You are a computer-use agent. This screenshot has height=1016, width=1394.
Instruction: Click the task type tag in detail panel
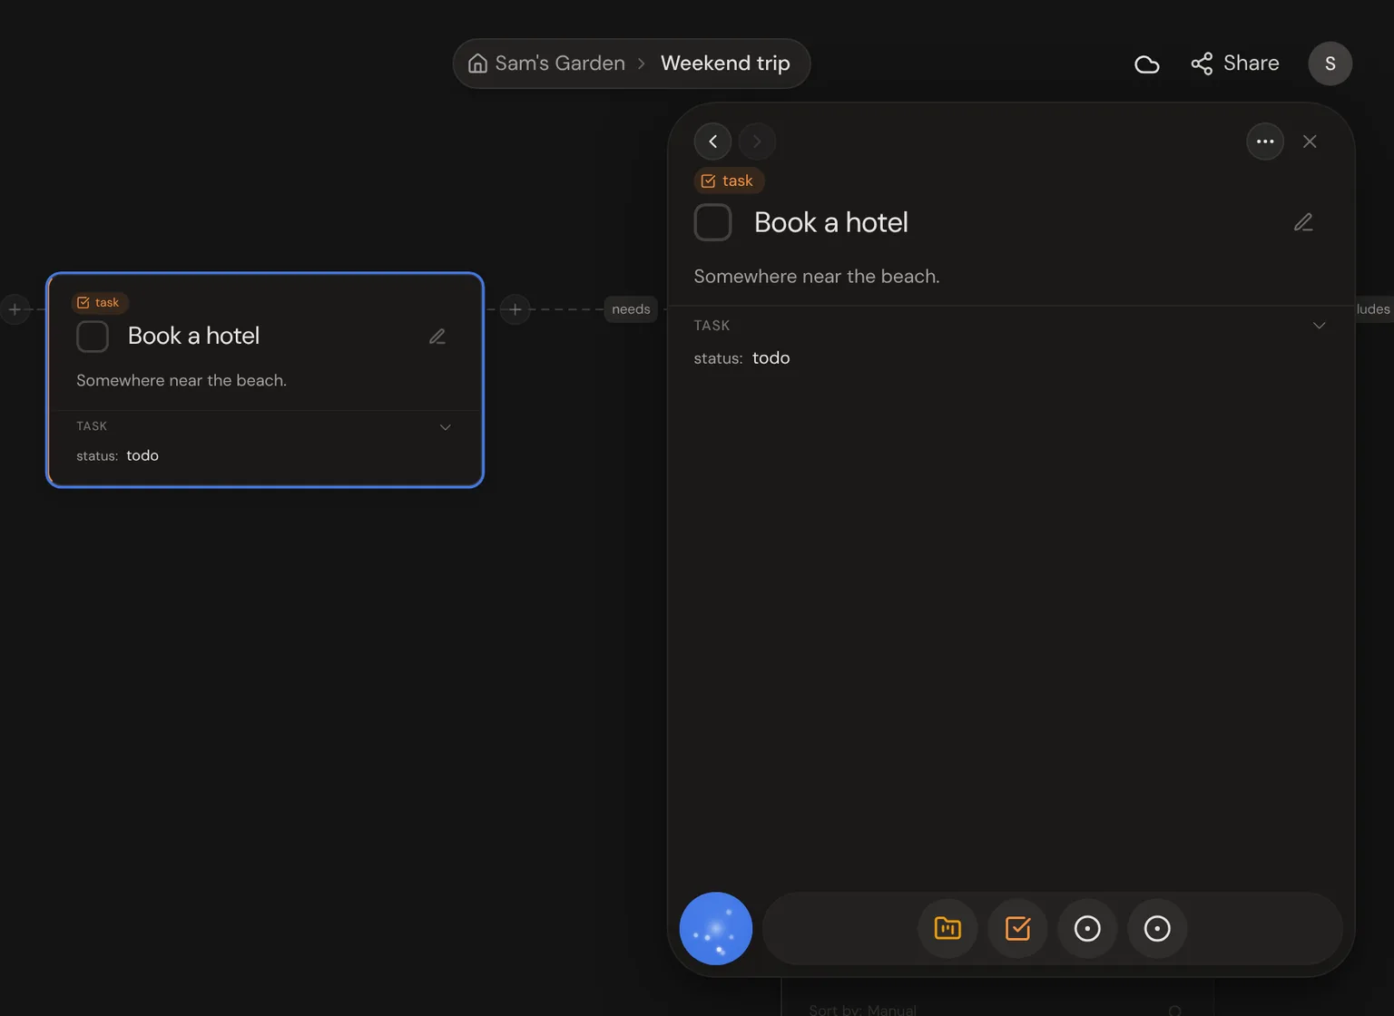click(x=729, y=181)
